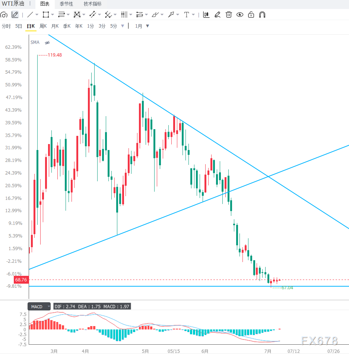The height and width of the screenshot is (354, 349).
Task: Open the candlestick chart type icon
Action: point(206,15)
